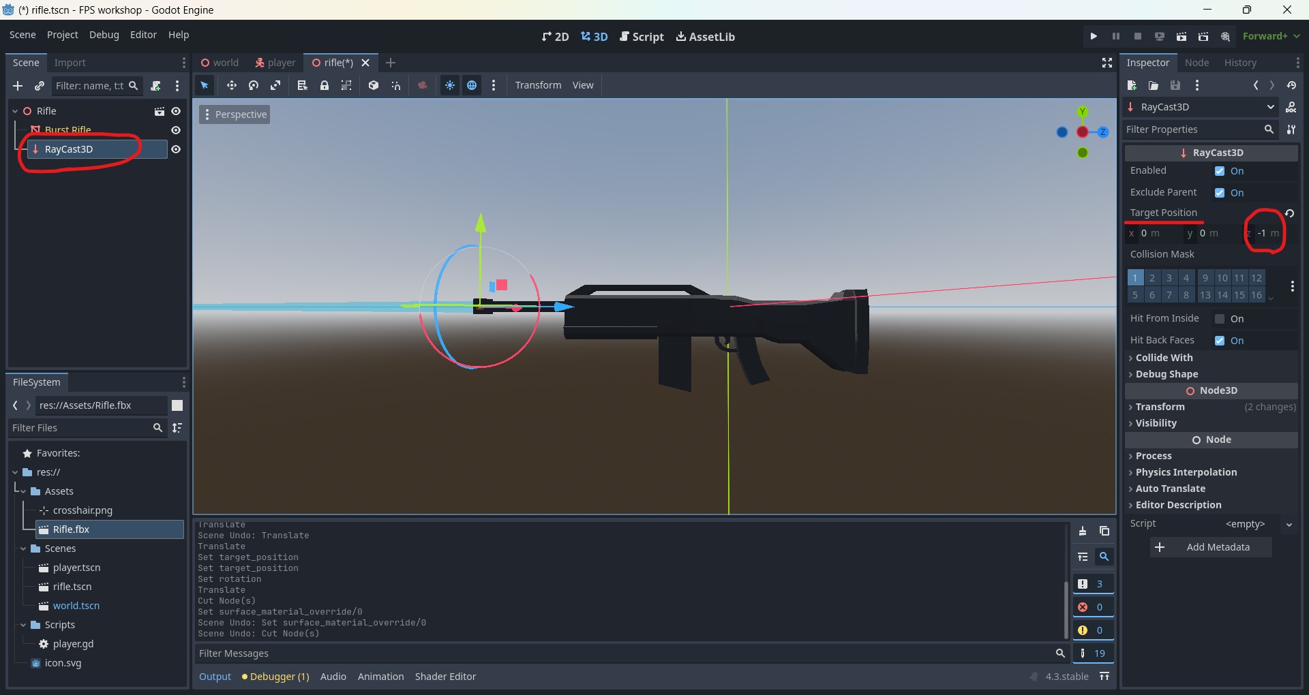Viewport: 1309px width, 695px height.
Task: Open the Debug menu
Action: coord(104,35)
